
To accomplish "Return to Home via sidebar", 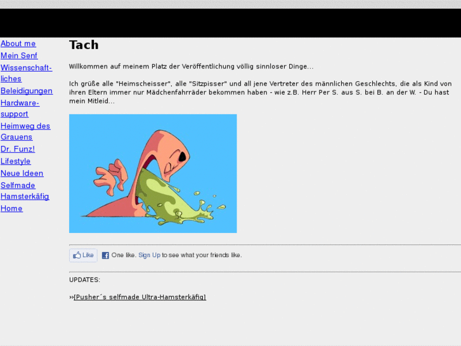I will coord(11,208).
